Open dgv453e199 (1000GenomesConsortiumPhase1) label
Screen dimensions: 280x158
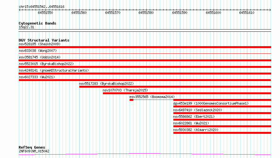point(211,103)
